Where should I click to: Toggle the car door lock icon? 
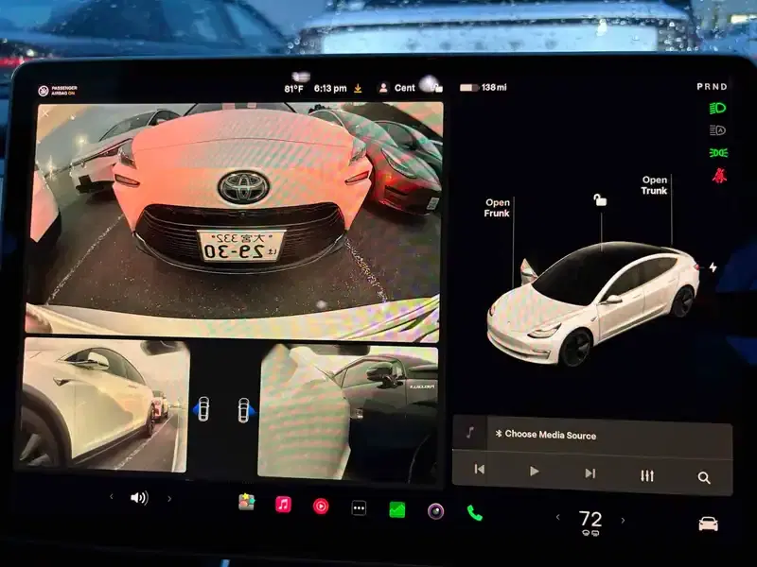coord(600,199)
